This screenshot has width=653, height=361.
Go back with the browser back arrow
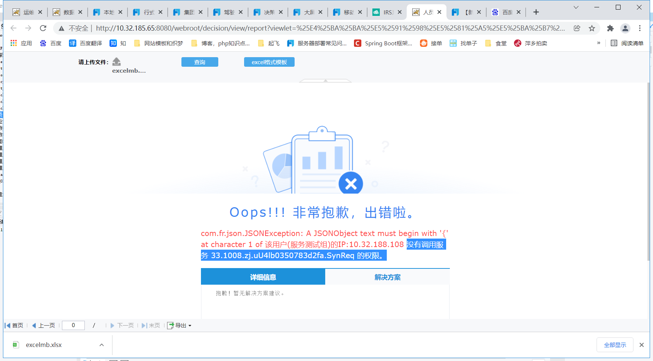pos(14,28)
